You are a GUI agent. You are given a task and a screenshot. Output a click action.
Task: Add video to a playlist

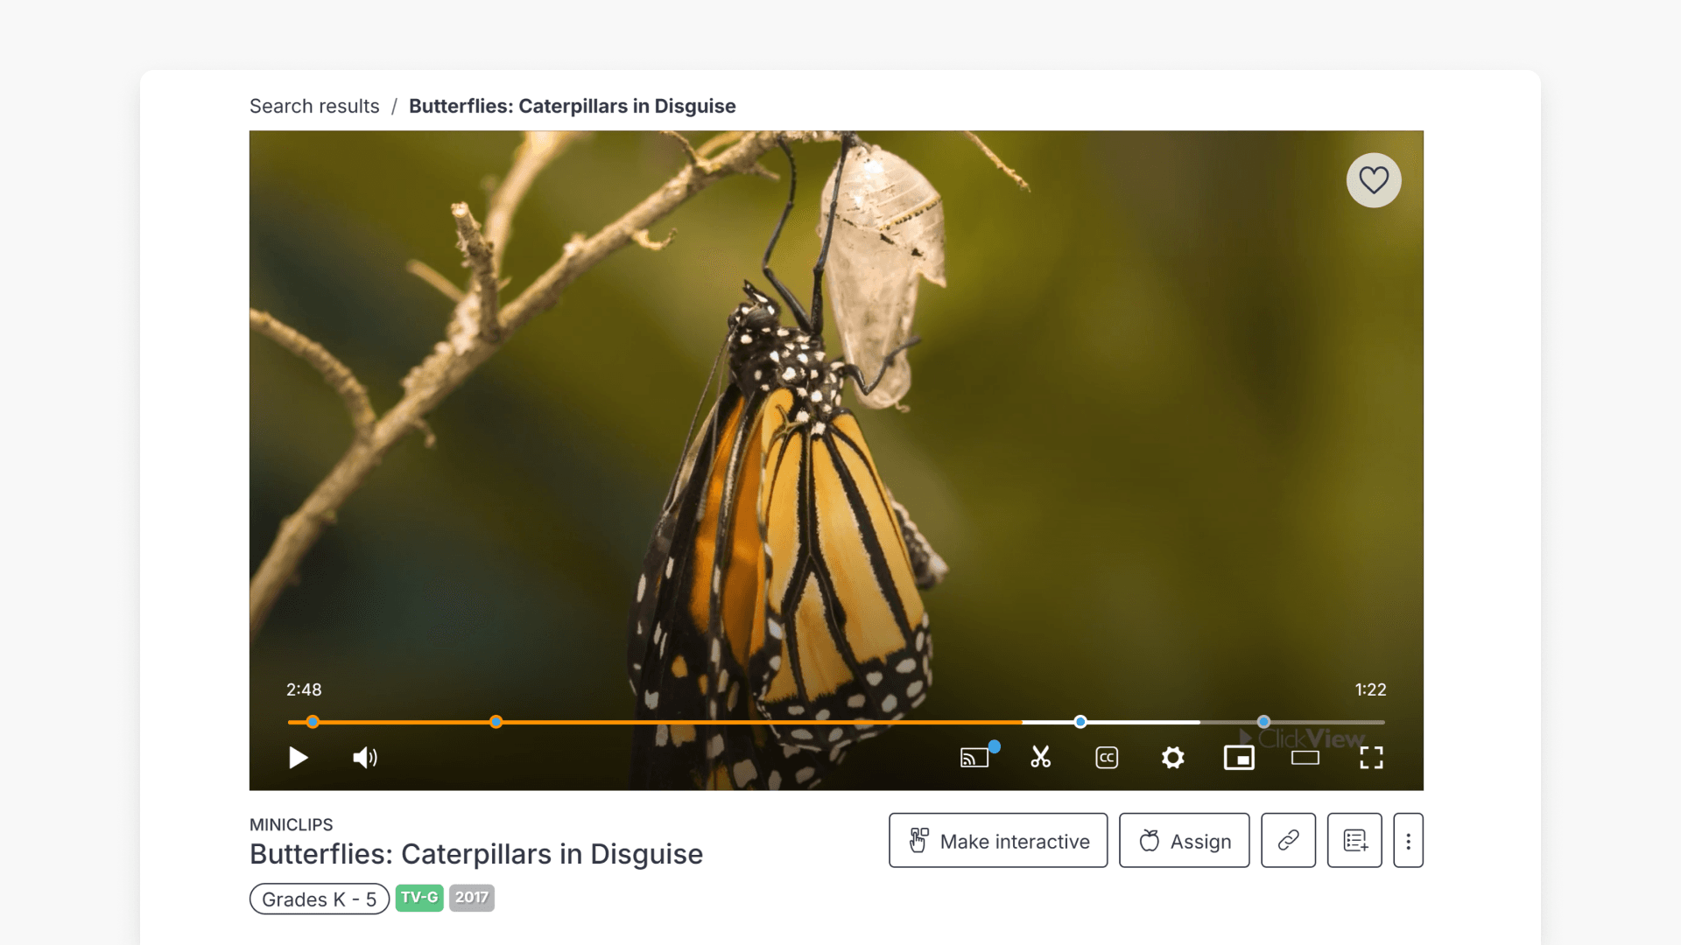(x=1354, y=841)
